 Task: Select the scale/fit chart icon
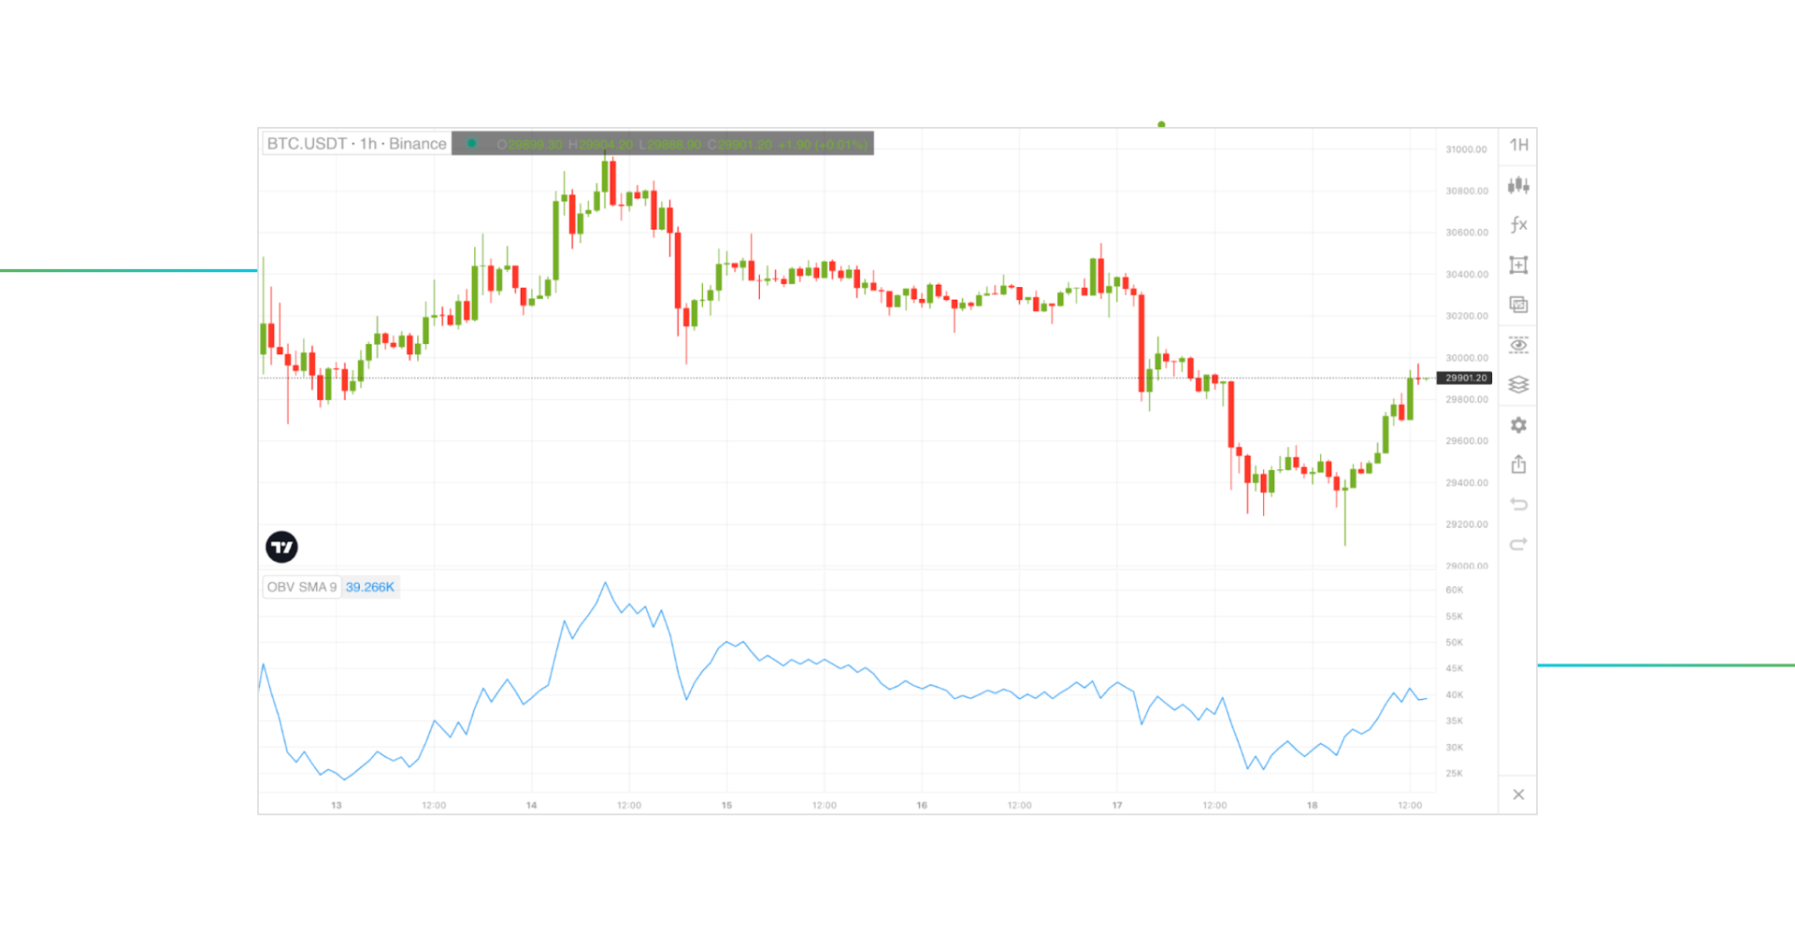pos(1518,264)
